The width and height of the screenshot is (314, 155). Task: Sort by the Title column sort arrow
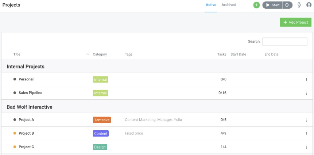(88, 54)
